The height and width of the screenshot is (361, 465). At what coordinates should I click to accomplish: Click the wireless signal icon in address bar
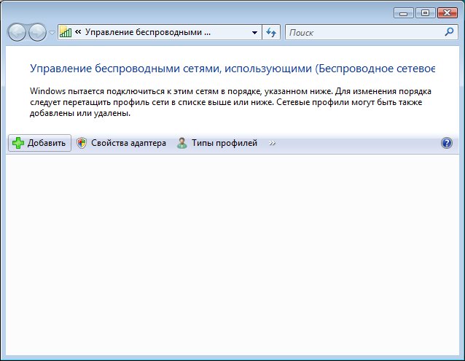[66, 32]
